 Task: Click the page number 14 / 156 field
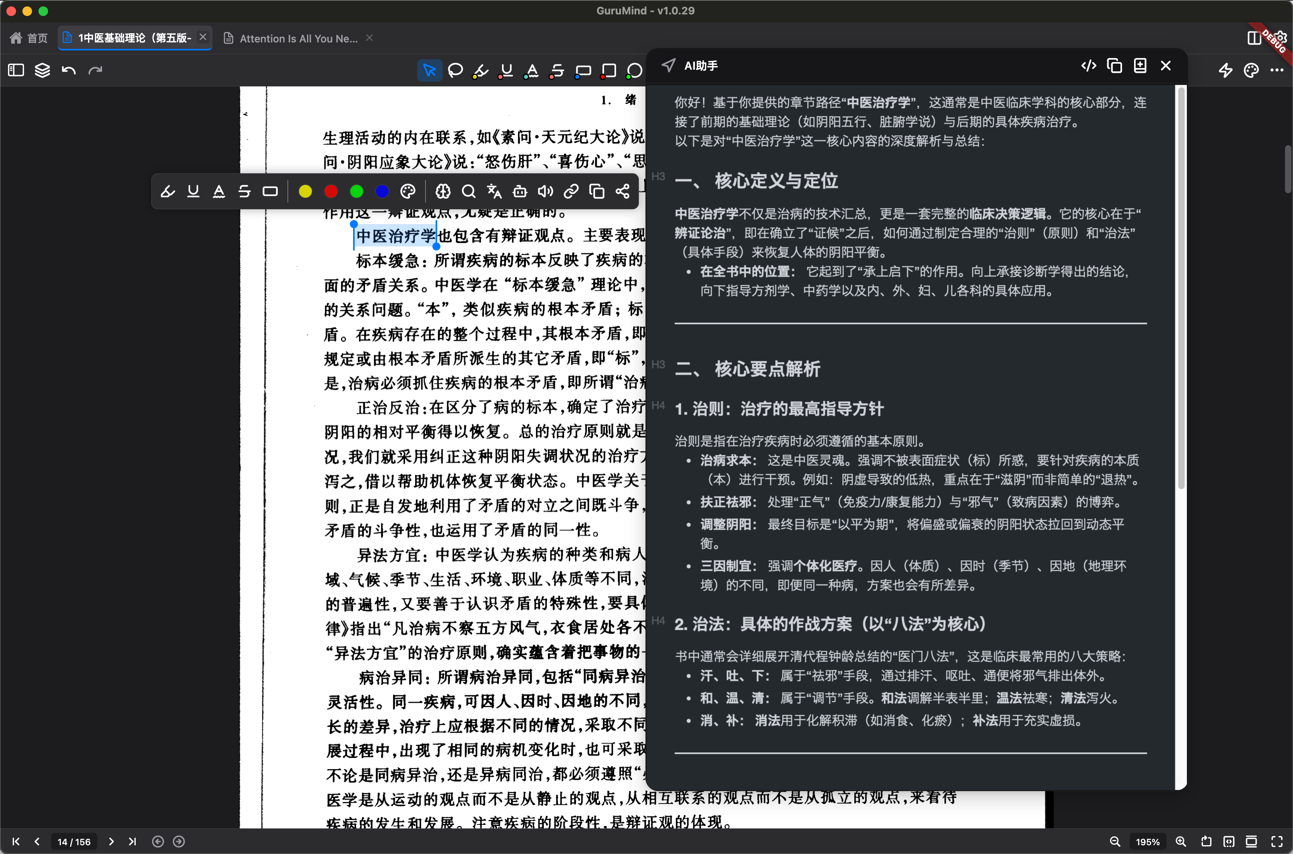pos(74,842)
